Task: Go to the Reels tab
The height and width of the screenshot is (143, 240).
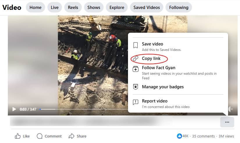Action: [x=73, y=8]
